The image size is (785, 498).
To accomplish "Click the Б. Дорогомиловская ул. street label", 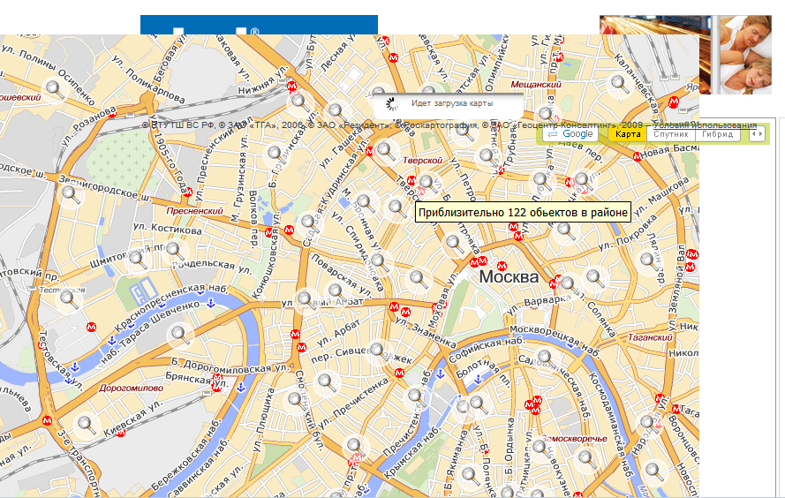I will 230,366.
